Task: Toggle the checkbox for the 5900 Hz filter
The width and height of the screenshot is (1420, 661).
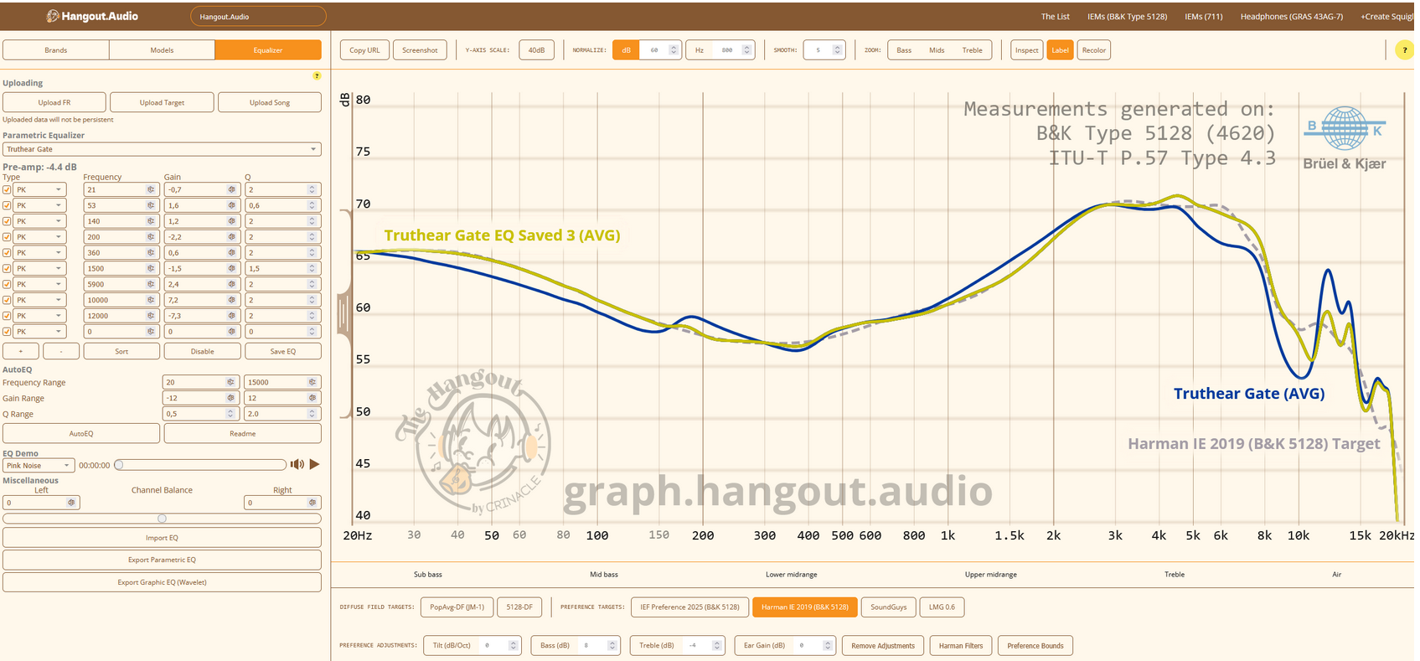Action: coord(8,284)
